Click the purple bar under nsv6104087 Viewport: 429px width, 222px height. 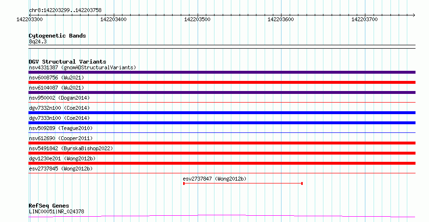(222, 92)
